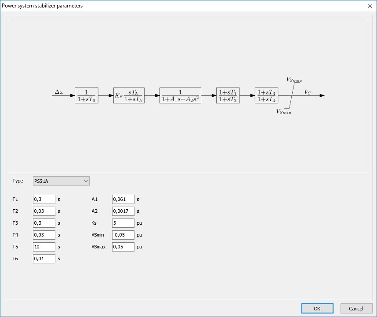Focus the A2 field with 0,0017

click(x=123, y=211)
